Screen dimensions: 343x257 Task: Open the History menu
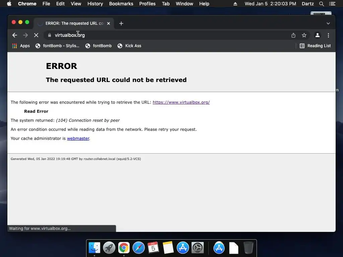tap(95, 4)
